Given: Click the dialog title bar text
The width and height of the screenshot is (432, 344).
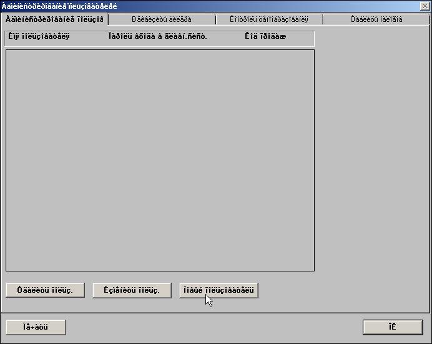Looking at the screenshot, I should tap(59, 6).
